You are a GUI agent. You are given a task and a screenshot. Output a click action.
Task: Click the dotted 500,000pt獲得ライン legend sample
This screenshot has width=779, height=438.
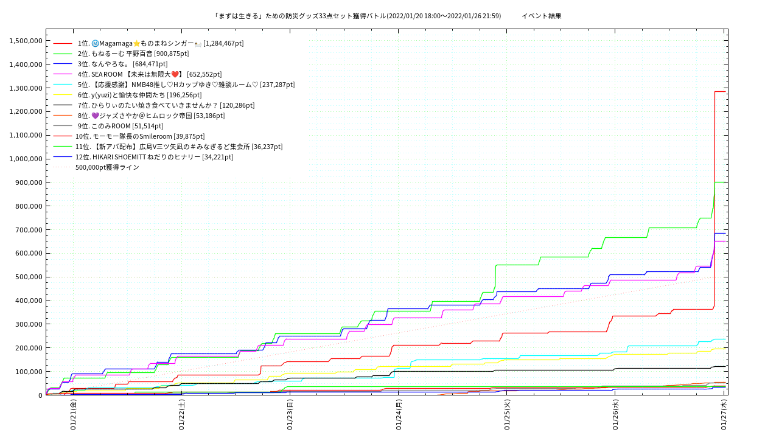[63, 167]
